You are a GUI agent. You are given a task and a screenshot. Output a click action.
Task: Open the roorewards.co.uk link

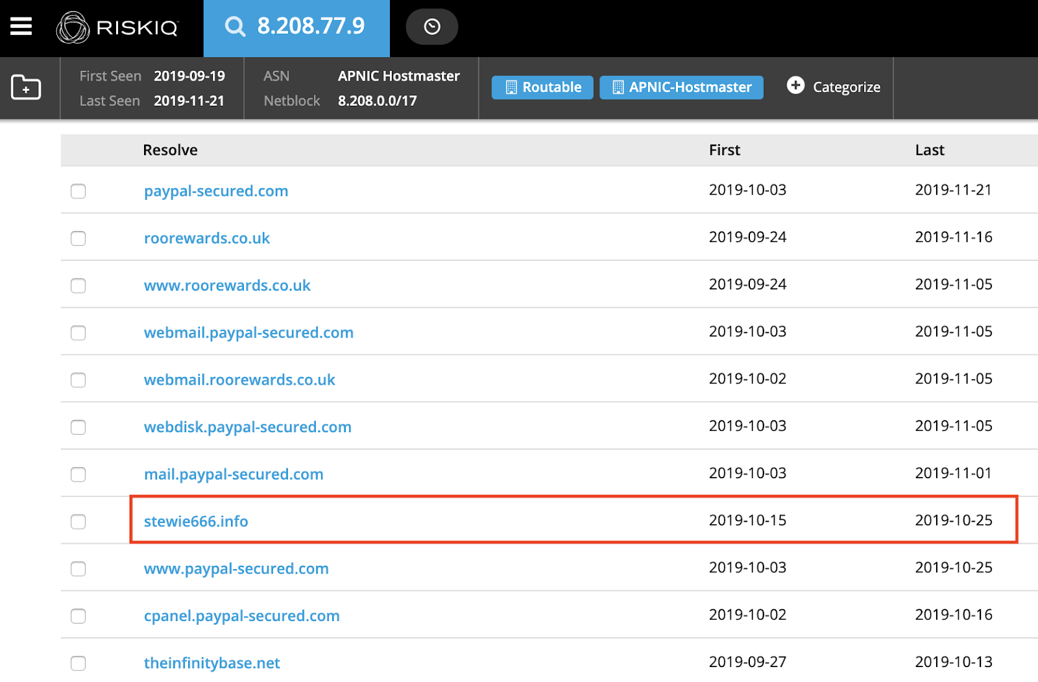click(207, 238)
